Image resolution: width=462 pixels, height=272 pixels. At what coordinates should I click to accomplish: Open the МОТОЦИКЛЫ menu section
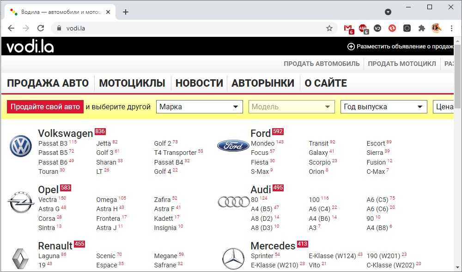point(132,83)
